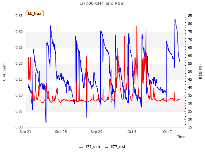Click the 85 value on RSSI axis
This screenshot has width=205, height=153.
tap(190, 16)
